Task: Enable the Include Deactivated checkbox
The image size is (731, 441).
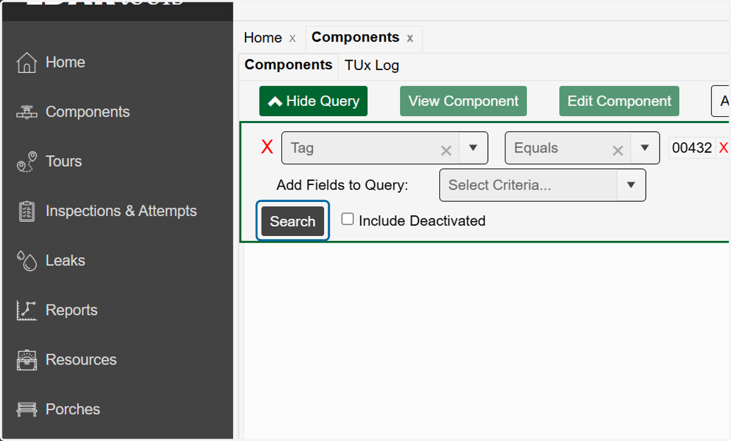Action: pos(347,220)
